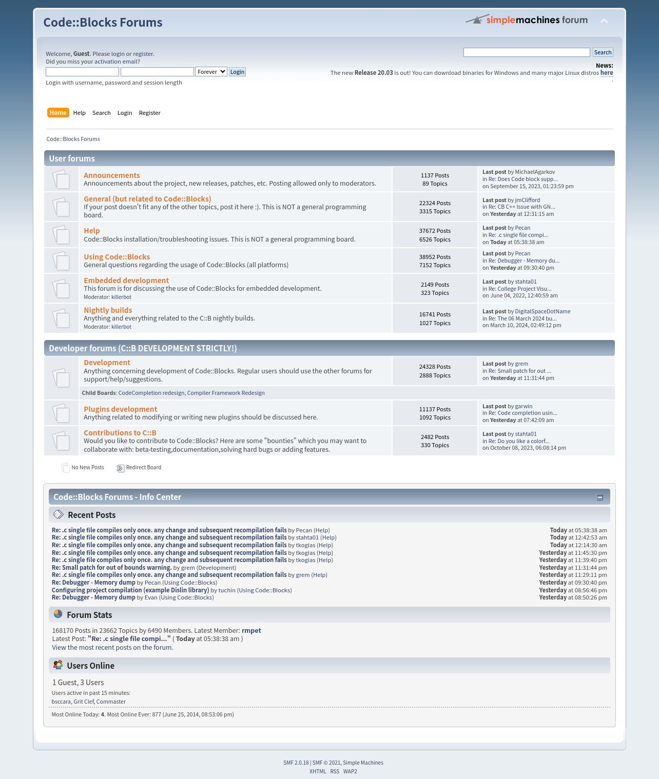
Task: Click the Forum Stats pie chart icon
Action: (58, 614)
